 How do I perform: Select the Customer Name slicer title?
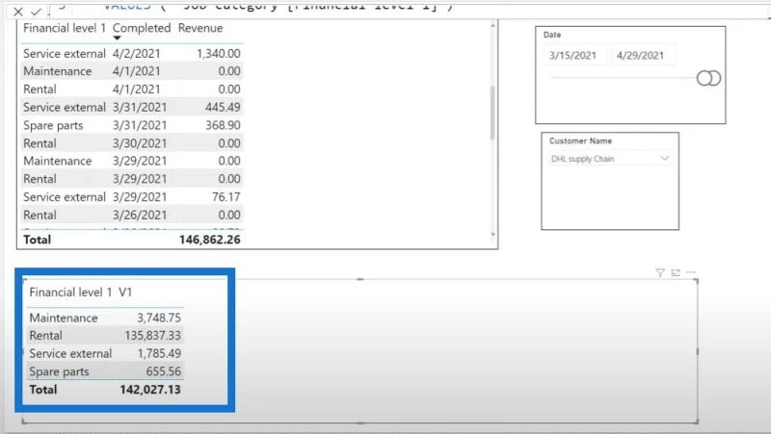[581, 140]
